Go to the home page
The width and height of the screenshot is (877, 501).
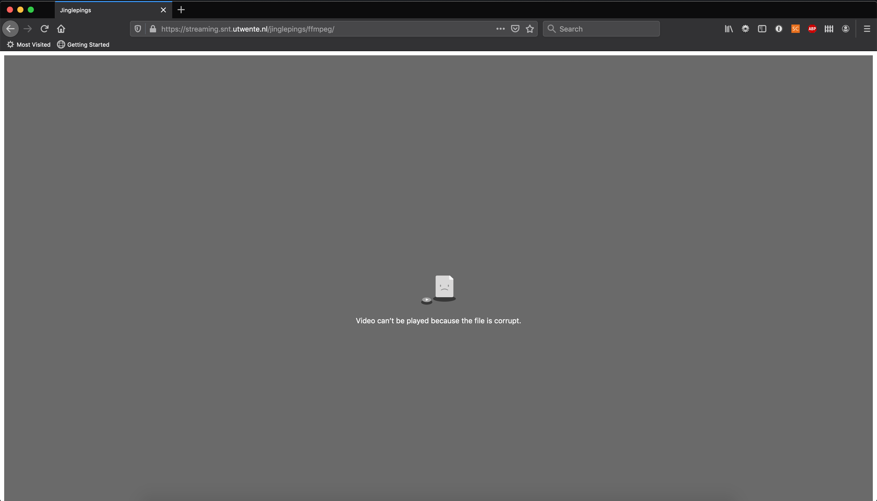tap(61, 29)
